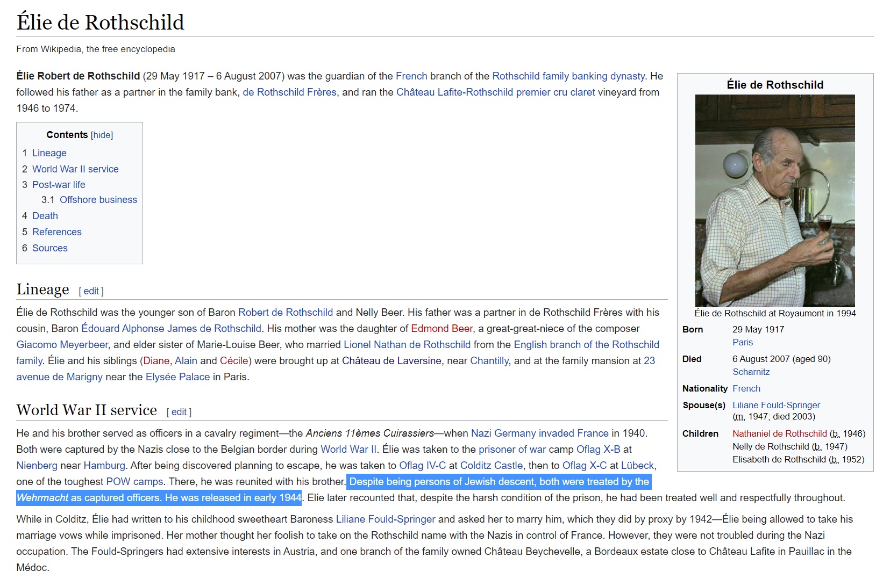Open Liliane Fould-Springer link in the Colditz paragraph

(x=386, y=519)
